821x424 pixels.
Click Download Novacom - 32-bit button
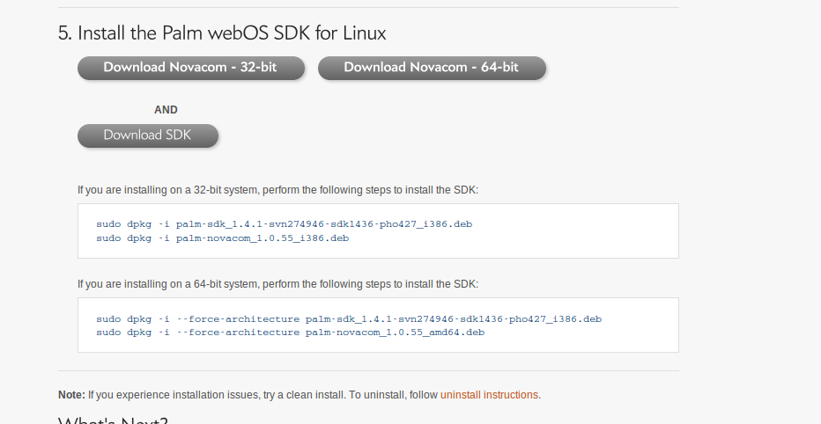(x=191, y=68)
